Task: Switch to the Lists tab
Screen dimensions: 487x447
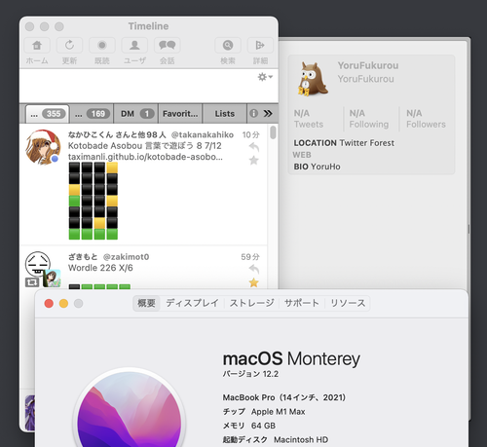Action: point(225,114)
